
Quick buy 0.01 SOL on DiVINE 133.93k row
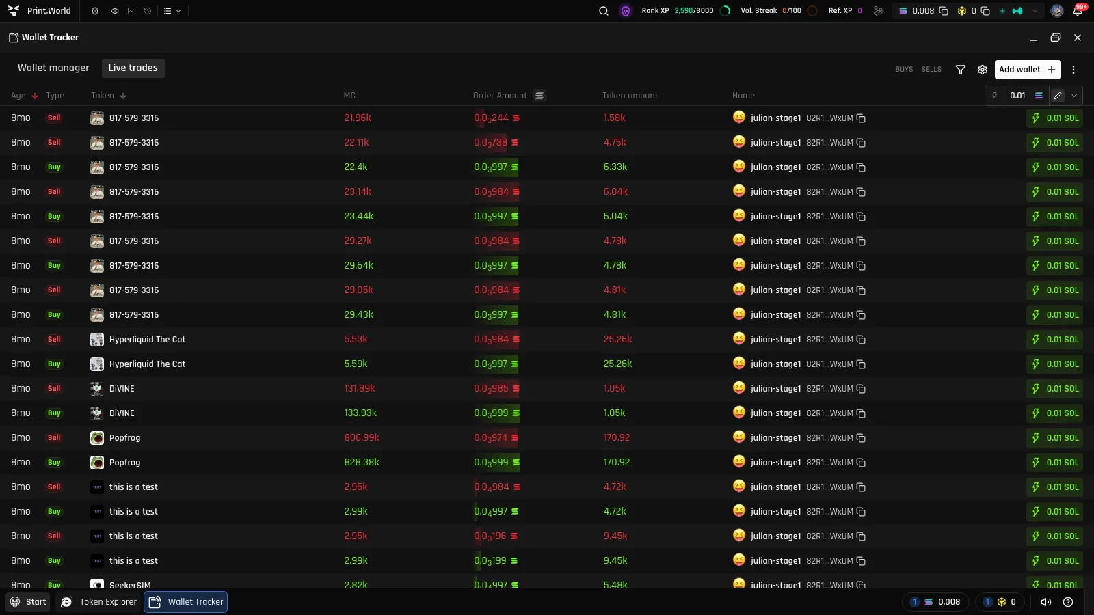point(1054,413)
